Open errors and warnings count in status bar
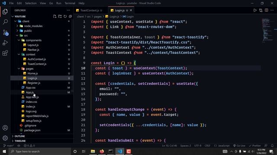Viewport: 277px width, 155px height. coord(29,146)
